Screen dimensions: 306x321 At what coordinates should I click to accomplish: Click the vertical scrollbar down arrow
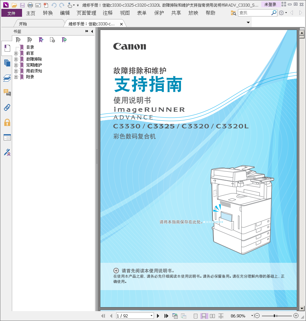pyautogui.click(x=302, y=309)
